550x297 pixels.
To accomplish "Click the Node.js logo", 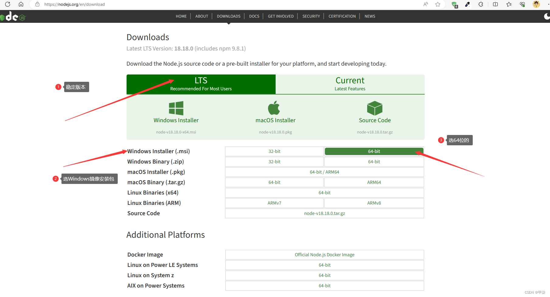I will point(13,16).
